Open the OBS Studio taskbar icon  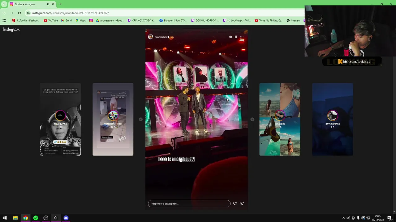click(x=46, y=218)
